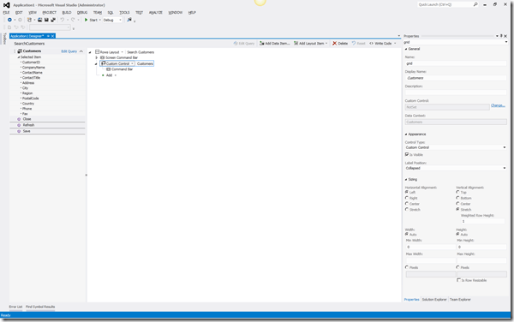Toggle the Is Visible checkbox
This screenshot has height=322, width=514.
pos(407,154)
